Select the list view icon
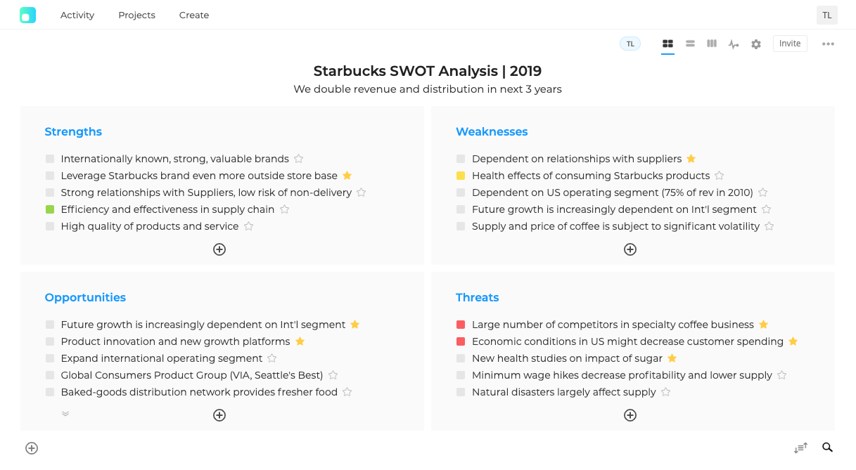Screen dimensions: 856x470 (689, 44)
